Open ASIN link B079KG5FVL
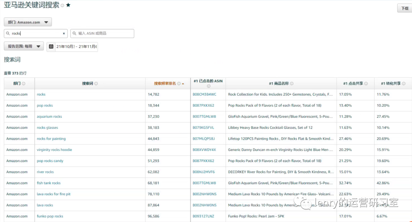 (x=203, y=127)
